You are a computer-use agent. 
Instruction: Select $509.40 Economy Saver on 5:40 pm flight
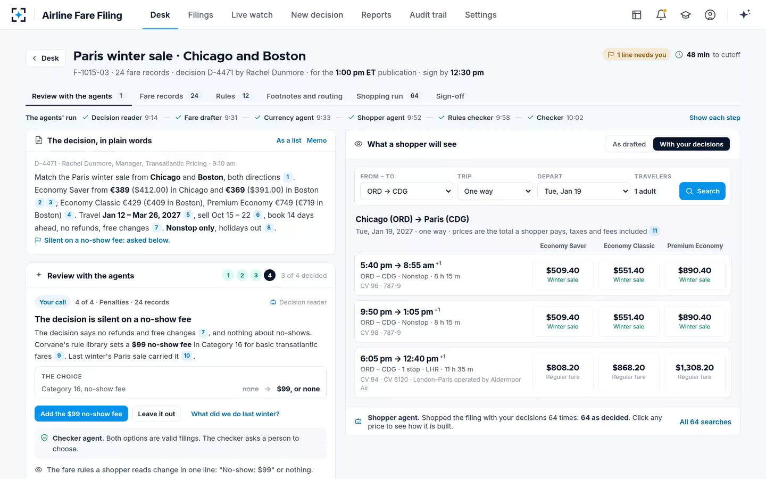[563, 274]
